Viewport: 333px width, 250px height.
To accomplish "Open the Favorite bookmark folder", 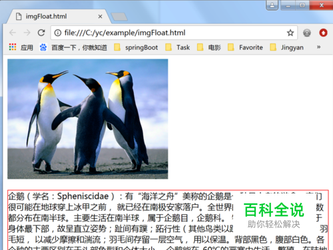I will tap(245, 47).
